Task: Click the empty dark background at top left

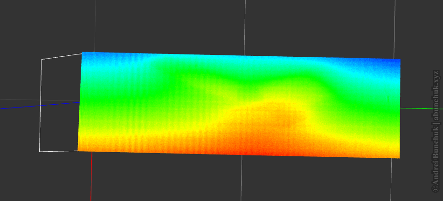Action: click(x=37, y=23)
